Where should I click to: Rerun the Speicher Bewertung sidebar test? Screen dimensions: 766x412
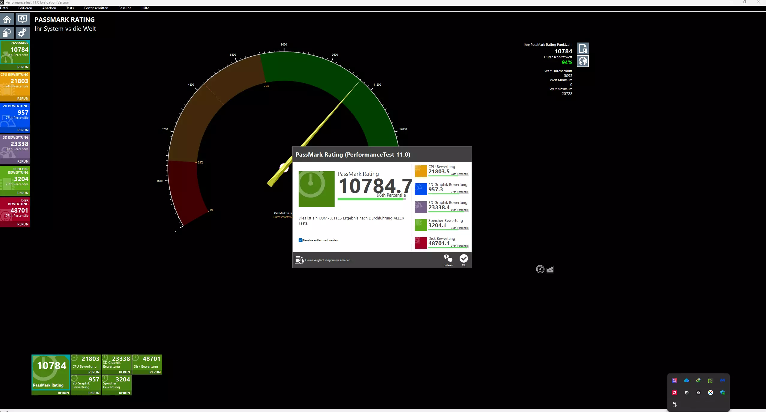[23, 193]
